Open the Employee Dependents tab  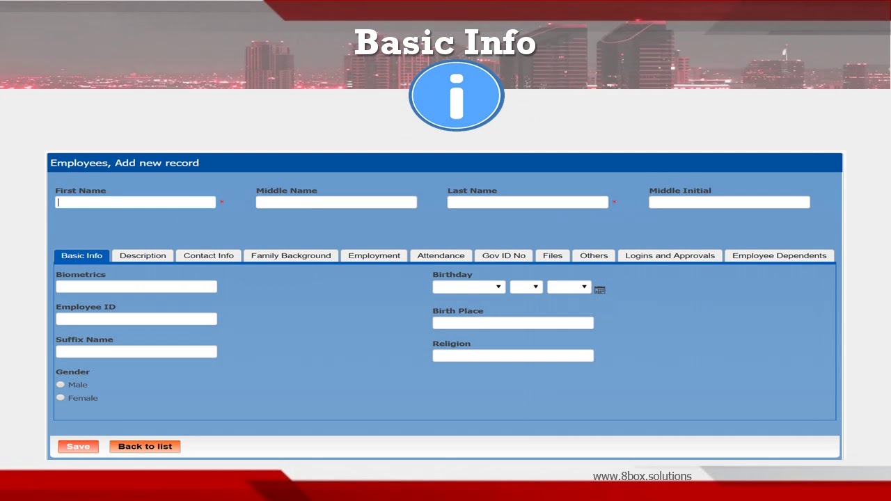click(780, 255)
